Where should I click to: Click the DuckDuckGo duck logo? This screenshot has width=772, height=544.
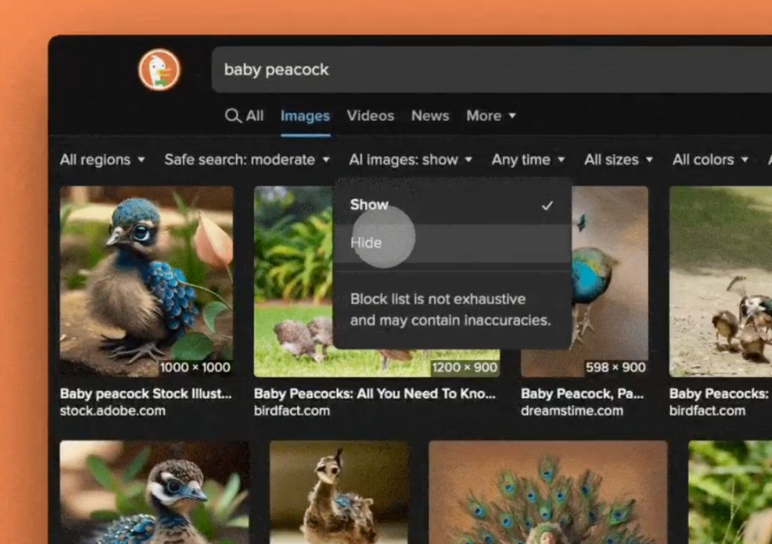click(x=158, y=69)
